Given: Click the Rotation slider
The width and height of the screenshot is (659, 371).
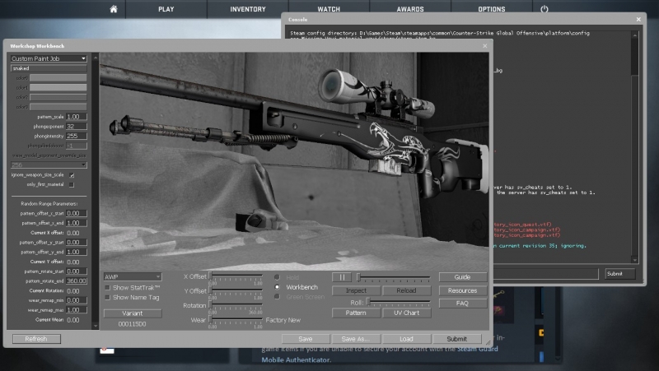Looking at the screenshot, I should (x=236, y=306).
